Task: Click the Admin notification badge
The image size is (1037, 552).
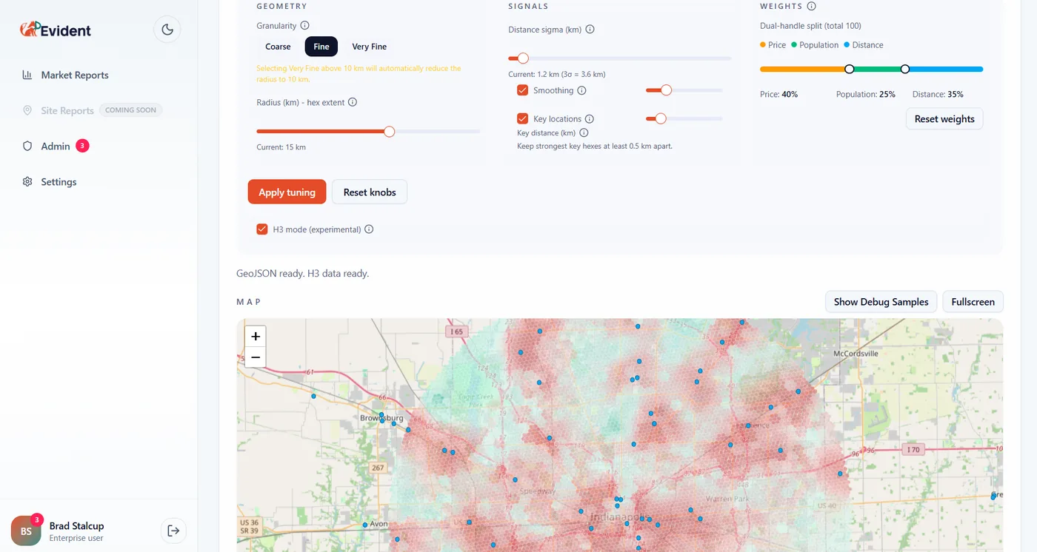Action: (x=82, y=146)
